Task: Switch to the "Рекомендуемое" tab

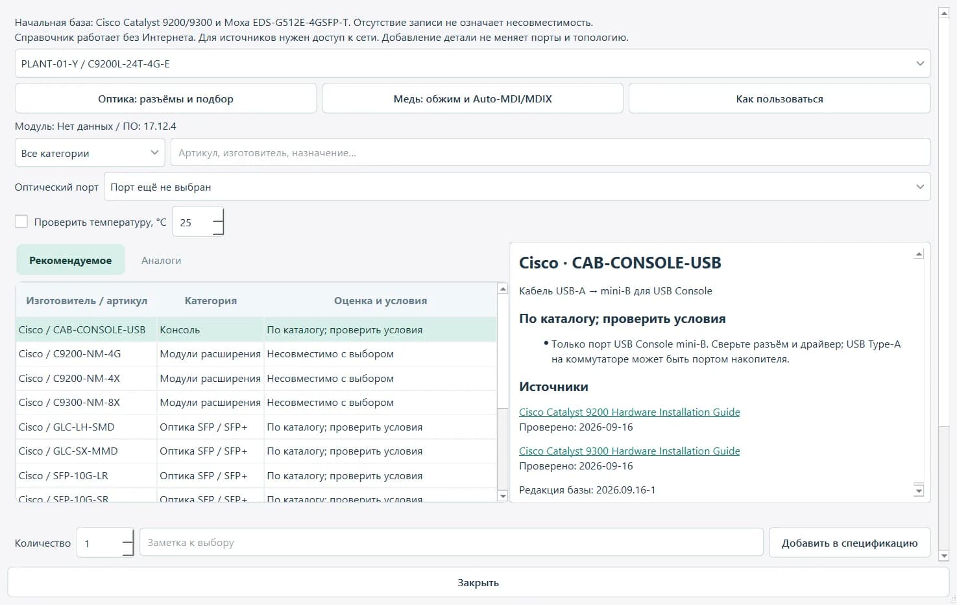Action: click(x=70, y=260)
